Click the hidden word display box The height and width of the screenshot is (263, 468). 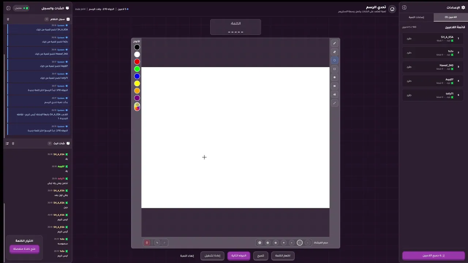235,27
